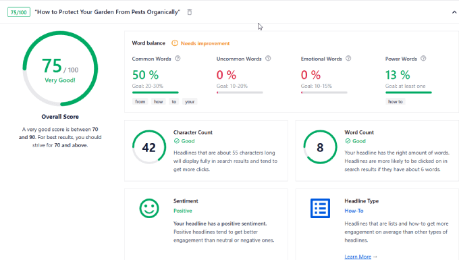This screenshot has height=260, width=459.
Task: Click the character count 42 gauge
Action: pos(149,147)
